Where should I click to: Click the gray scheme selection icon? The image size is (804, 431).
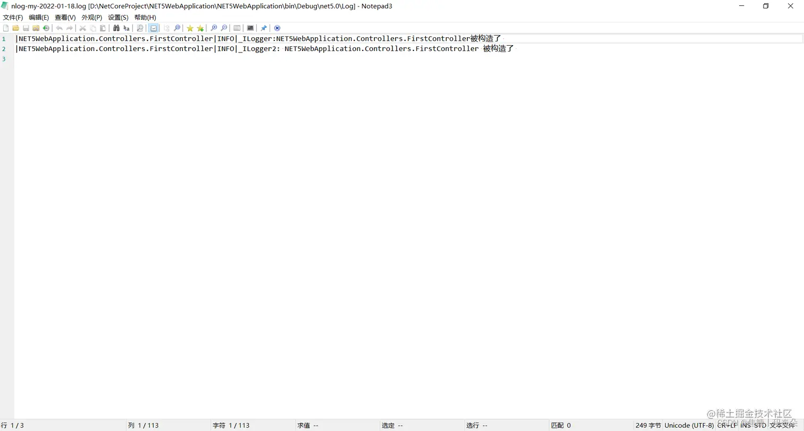pos(237,28)
